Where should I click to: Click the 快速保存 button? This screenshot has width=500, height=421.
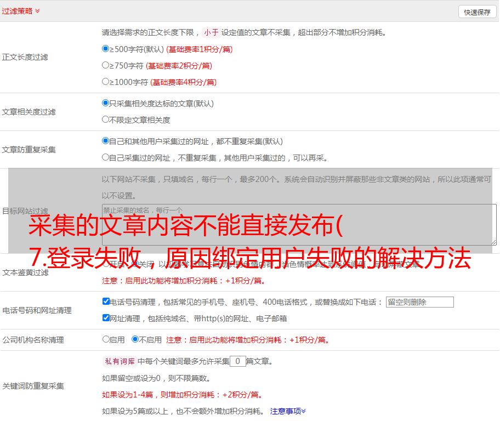coord(477,12)
